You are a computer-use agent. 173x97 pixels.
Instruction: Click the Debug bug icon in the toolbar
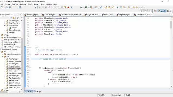tap(81, 7)
